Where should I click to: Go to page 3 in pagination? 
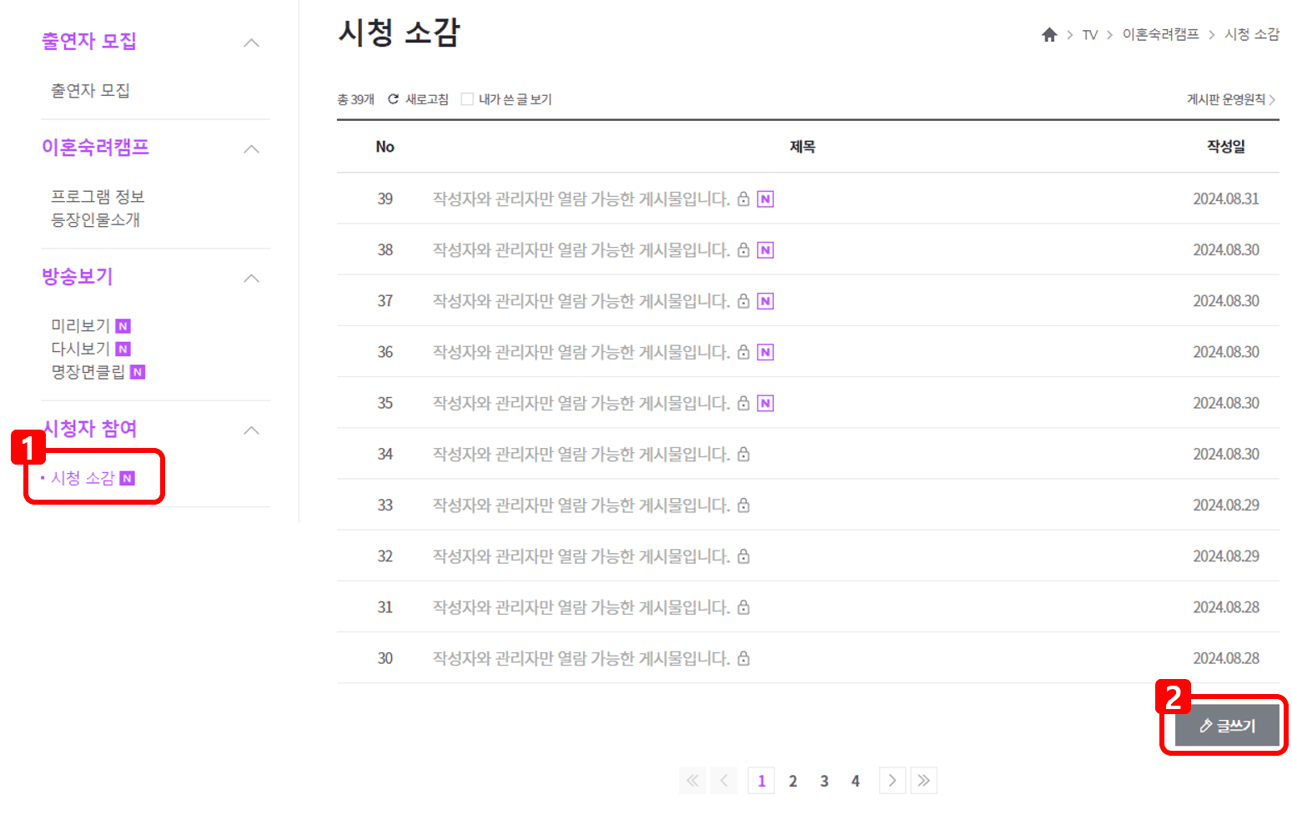pyautogui.click(x=824, y=780)
